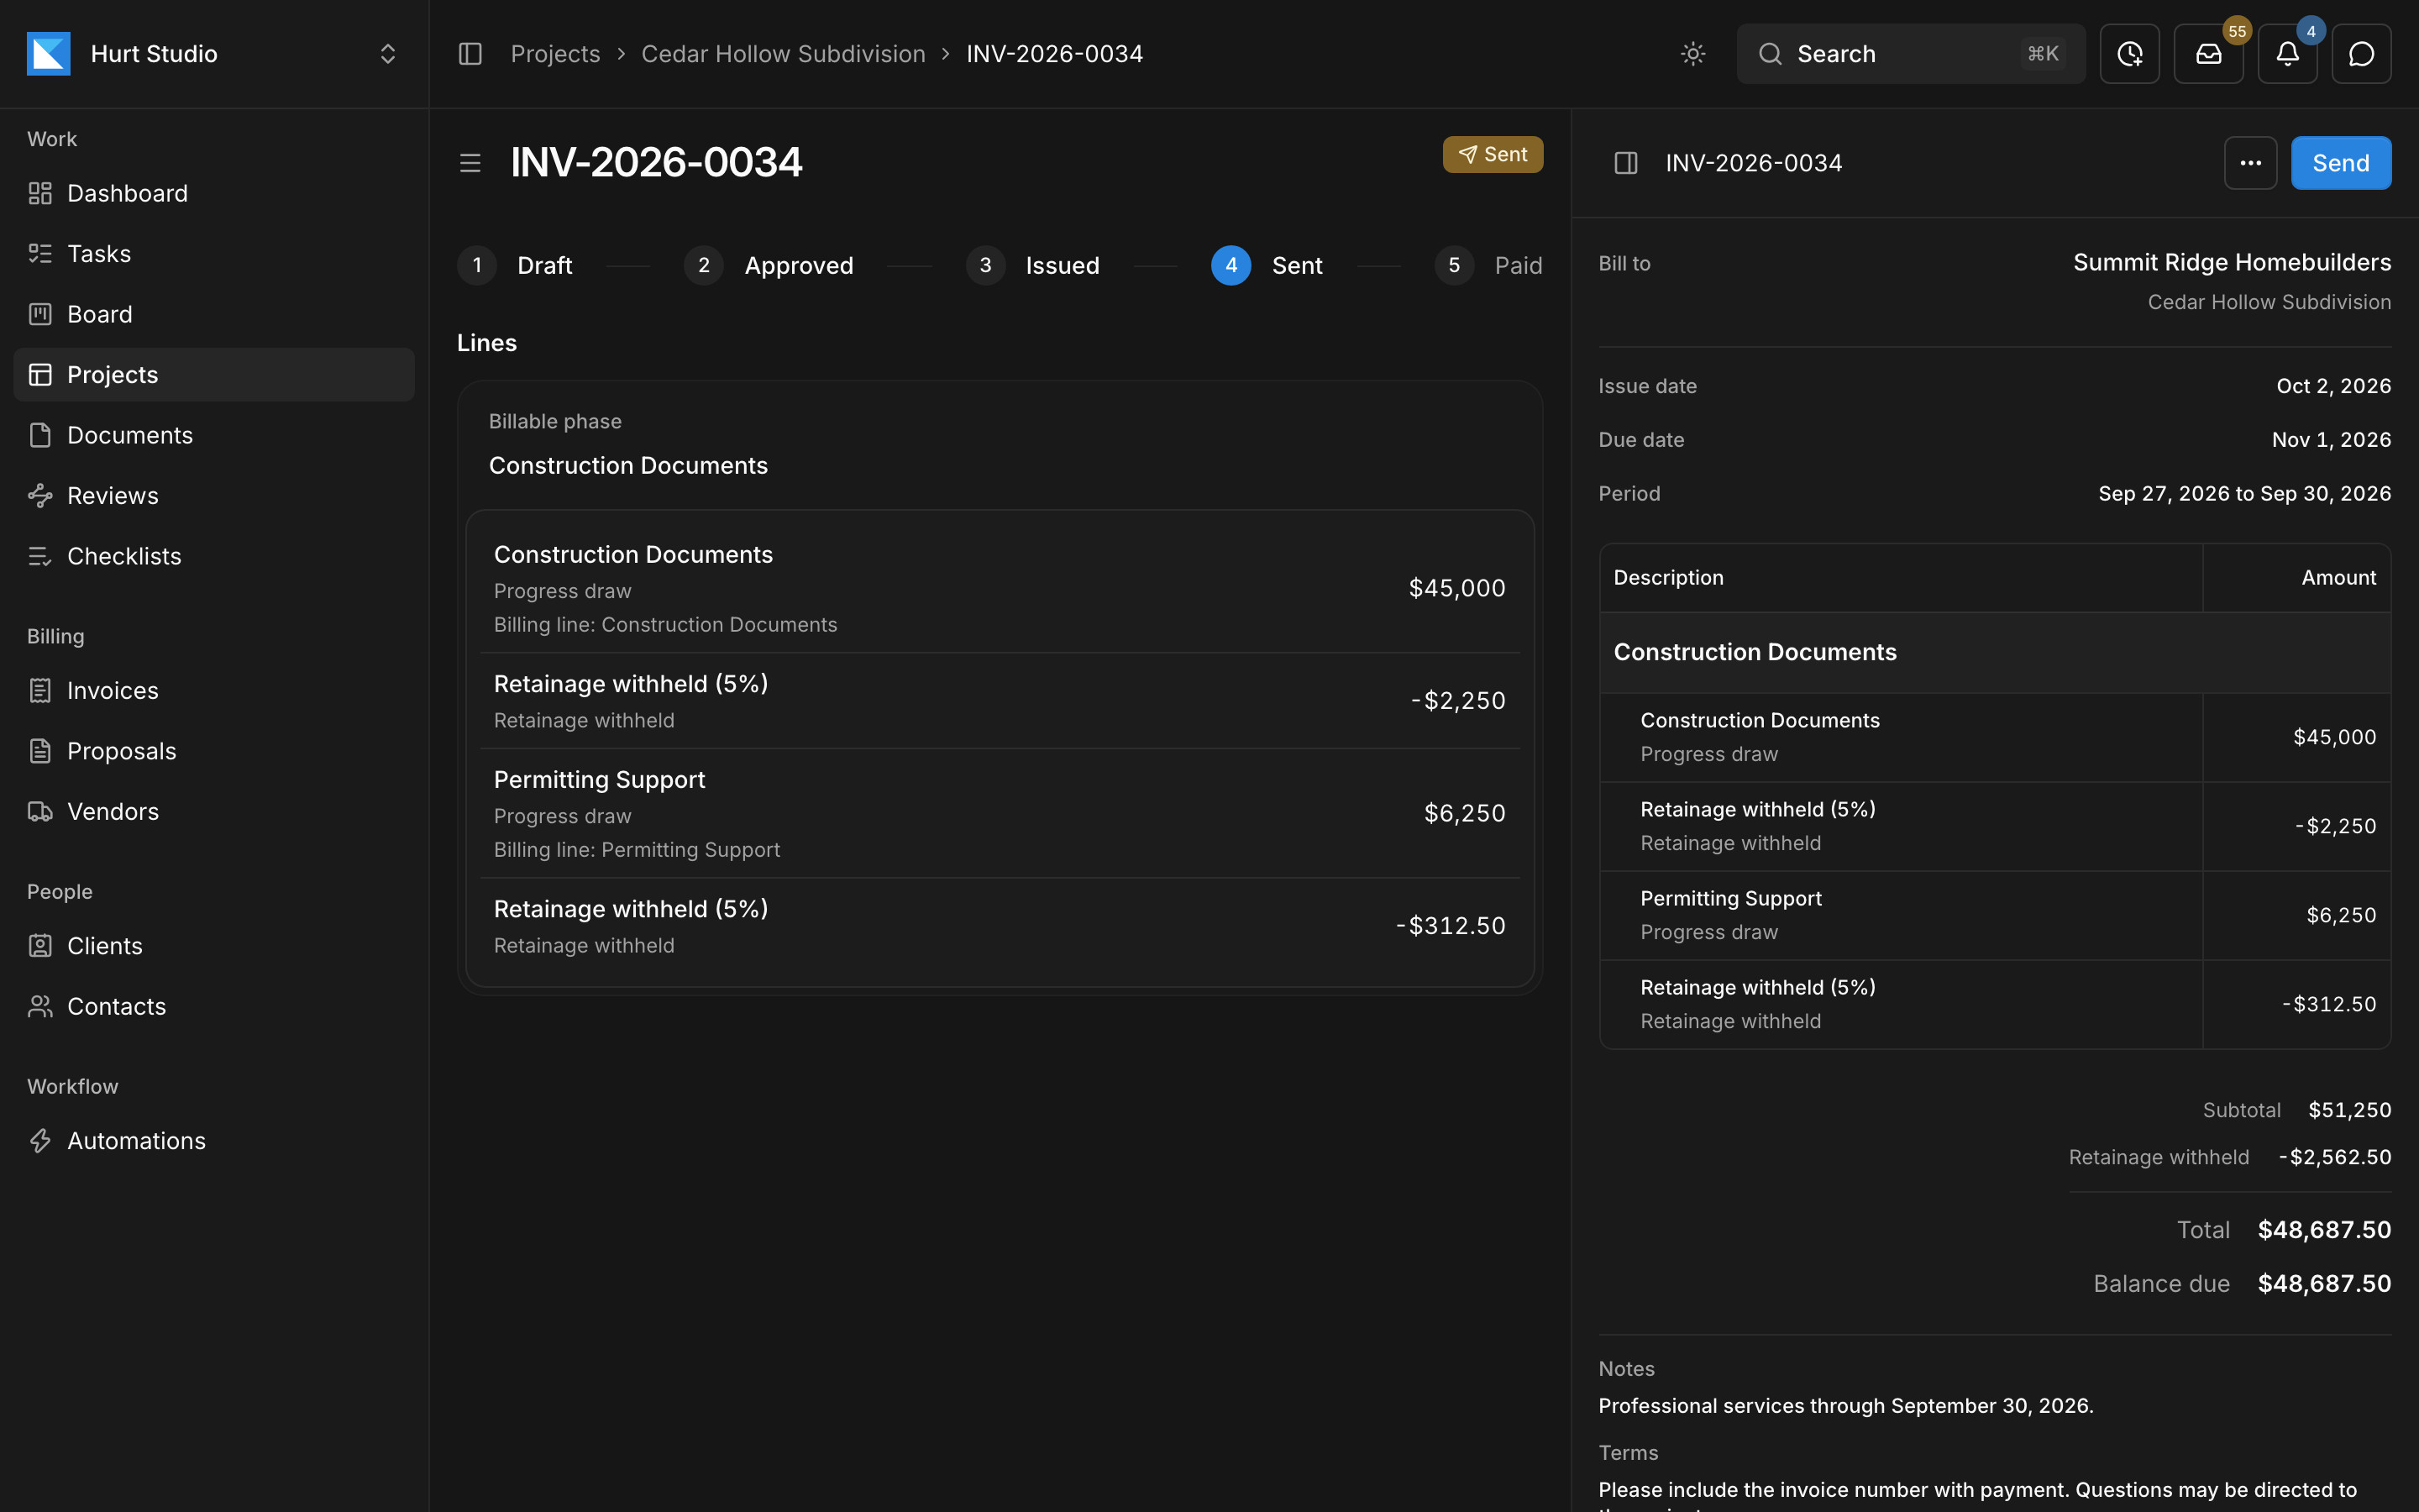Click the Balance due $48,687.50 value

[2324, 1284]
